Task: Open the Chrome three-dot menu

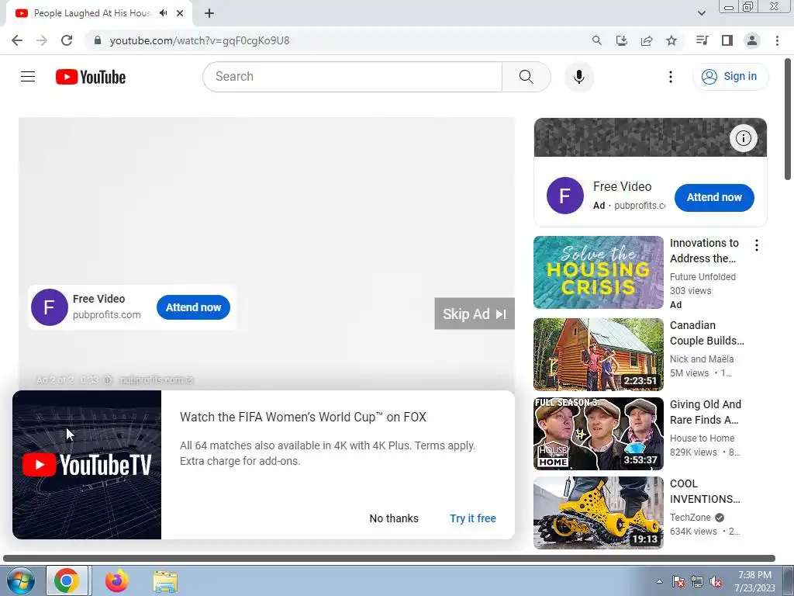Action: 777,40
